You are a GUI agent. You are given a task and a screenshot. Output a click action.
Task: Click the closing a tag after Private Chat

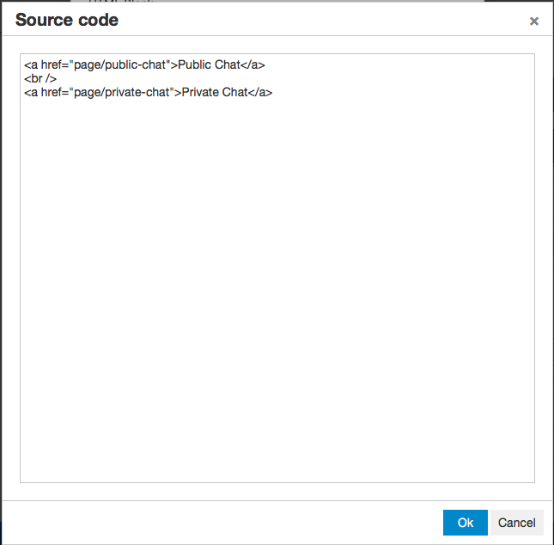pyautogui.click(x=260, y=92)
